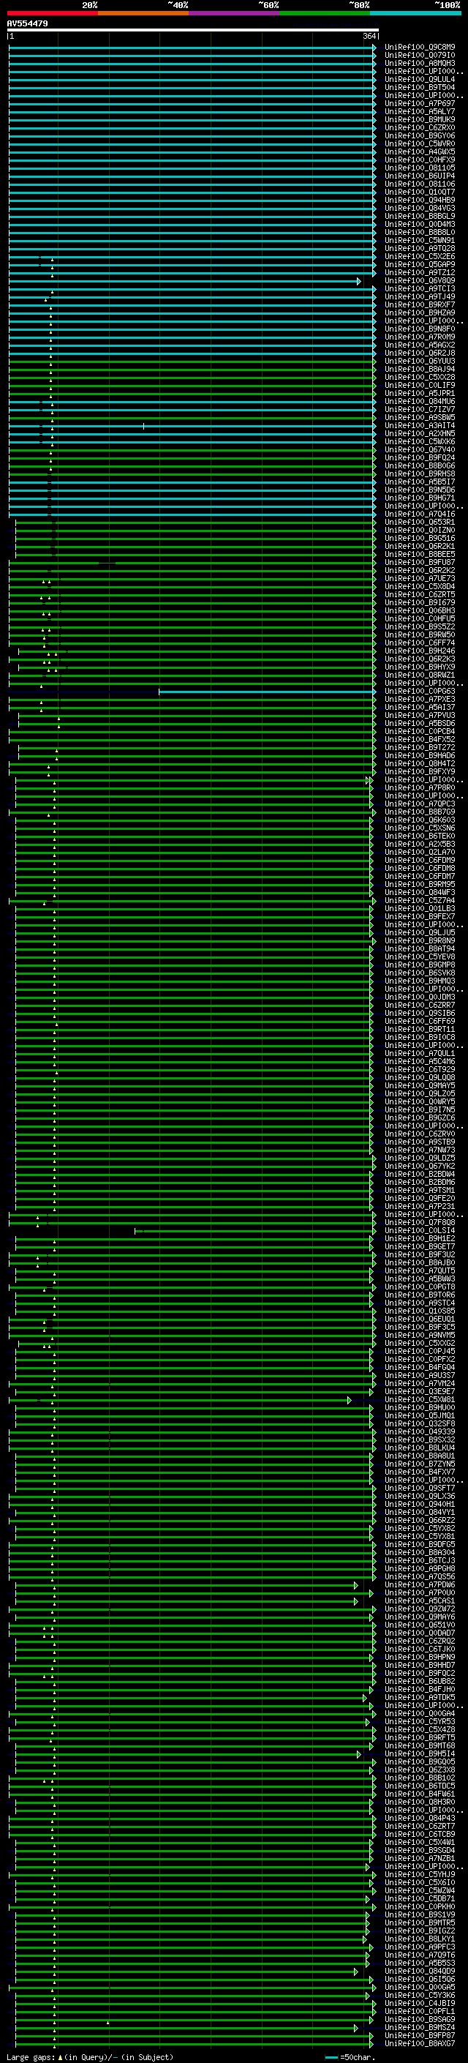Select label UniRef100_A7PDW6
The image size is (468, 2063).
click(420, 1585)
